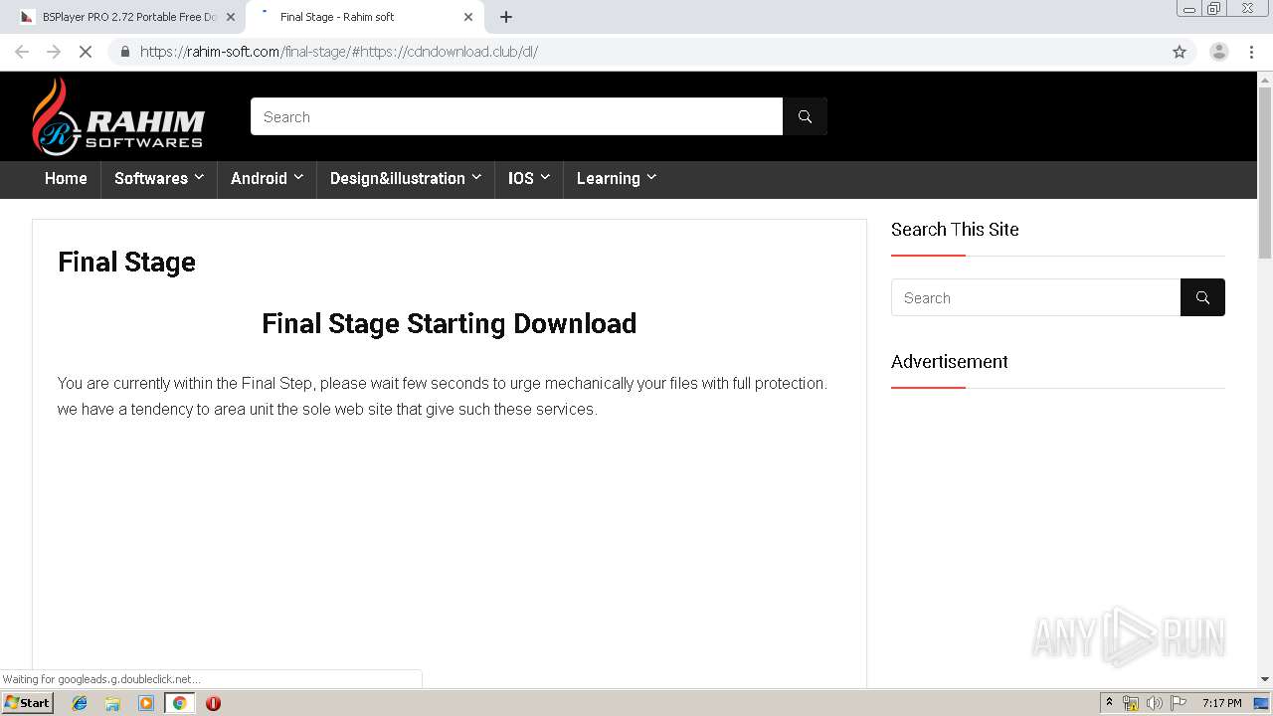Click the browser address bar URL

click(x=339, y=52)
